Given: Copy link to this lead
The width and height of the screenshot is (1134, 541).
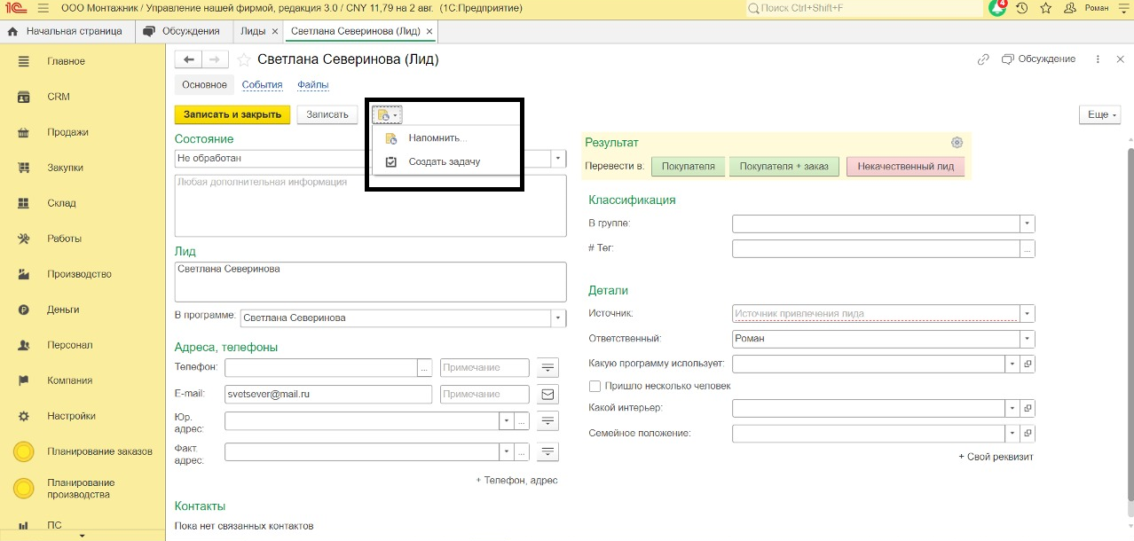Looking at the screenshot, I should click(983, 59).
